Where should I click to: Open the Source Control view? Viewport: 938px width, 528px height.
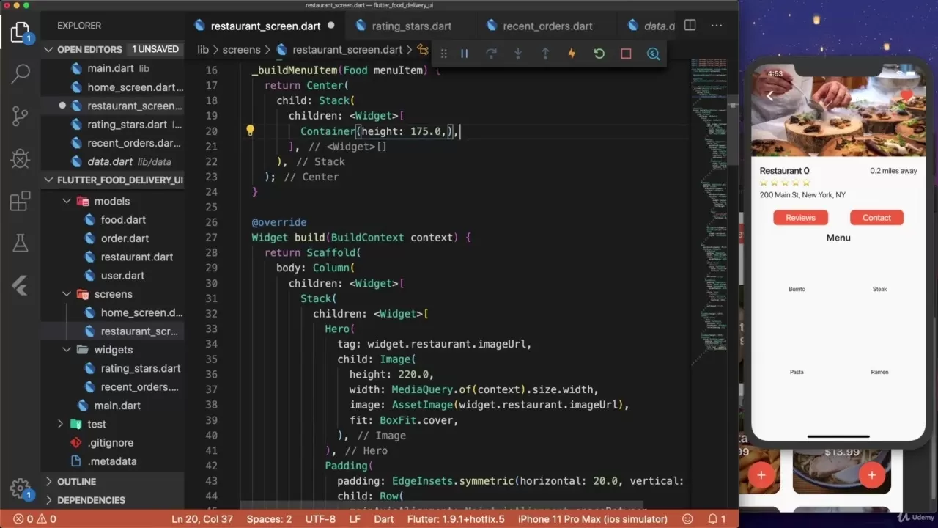click(x=21, y=115)
